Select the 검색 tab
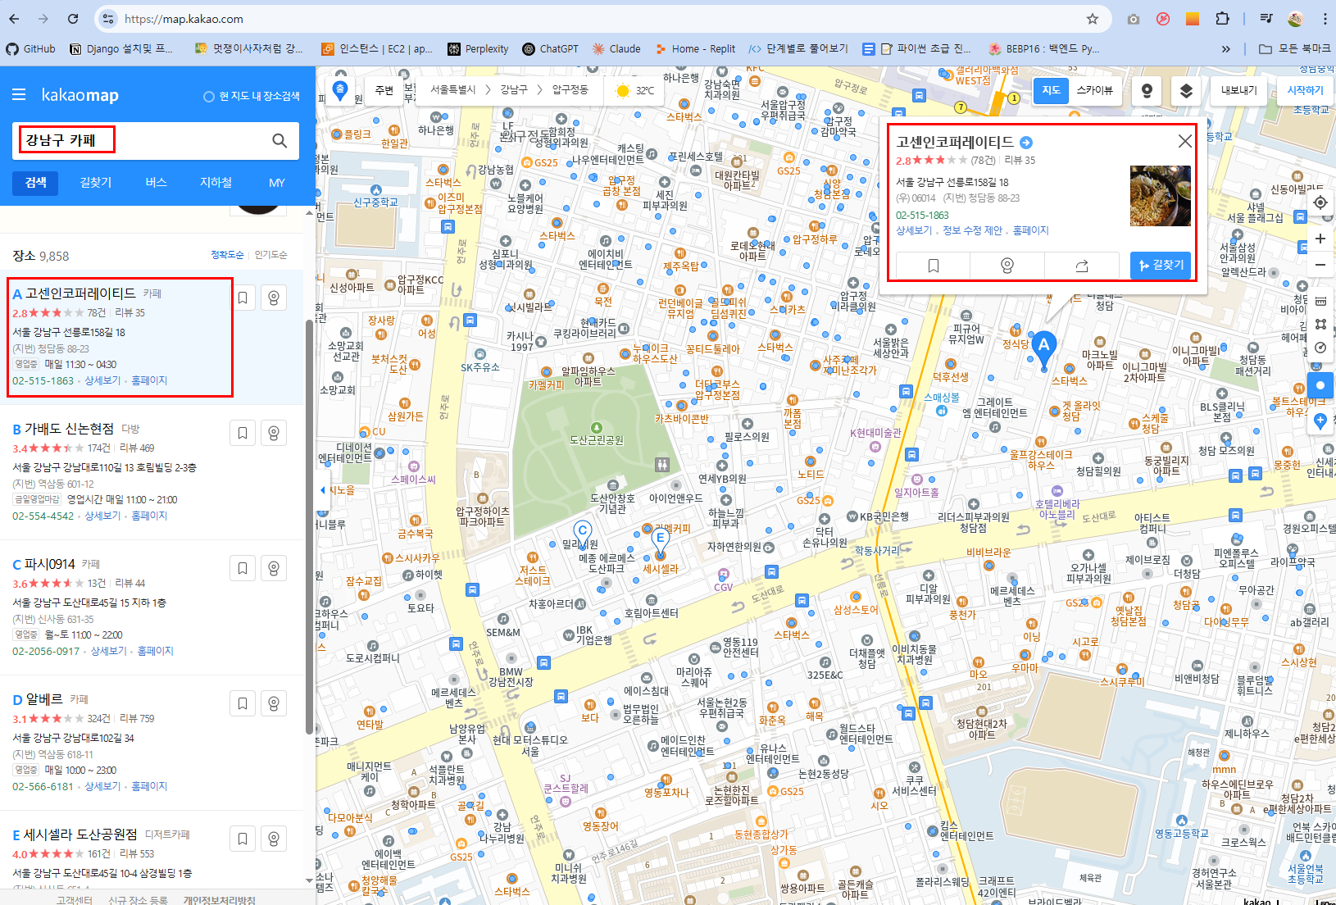Viewport: 1336px width, 905px height. [x=35, y=183]
